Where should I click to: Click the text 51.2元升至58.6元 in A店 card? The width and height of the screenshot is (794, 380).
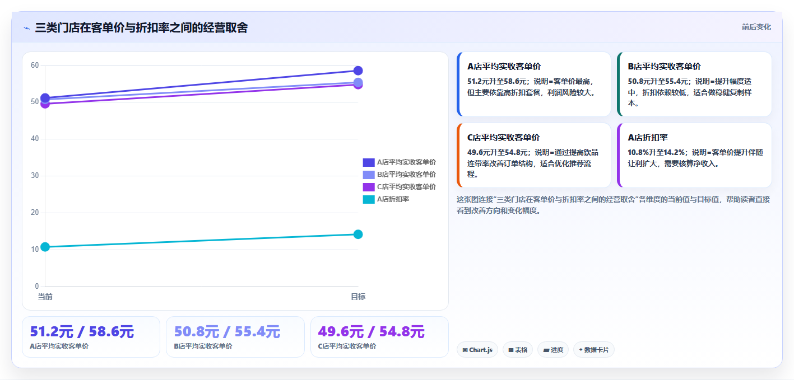(x=497, y=81)
